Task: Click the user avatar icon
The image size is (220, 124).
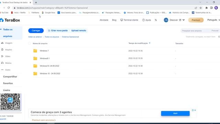Action: pos(166,20)
